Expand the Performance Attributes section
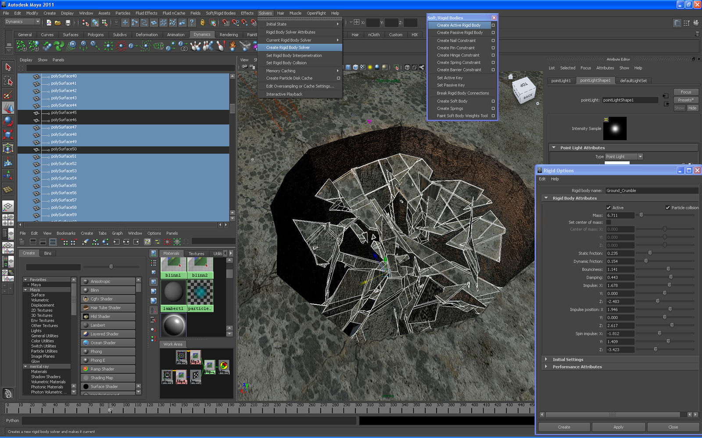 [546, 367]
